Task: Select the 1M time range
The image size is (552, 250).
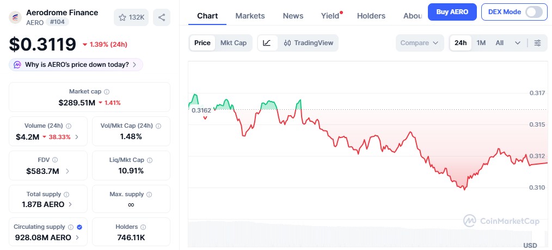Action: 481,43
